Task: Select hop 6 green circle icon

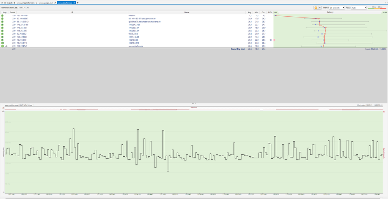Action: point(2,31)
